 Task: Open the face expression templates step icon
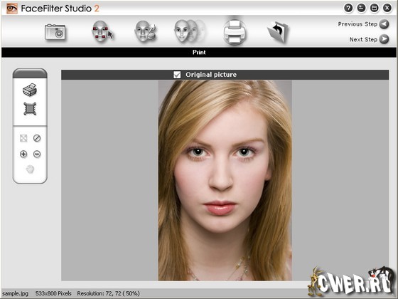click(x=190, y=31)
